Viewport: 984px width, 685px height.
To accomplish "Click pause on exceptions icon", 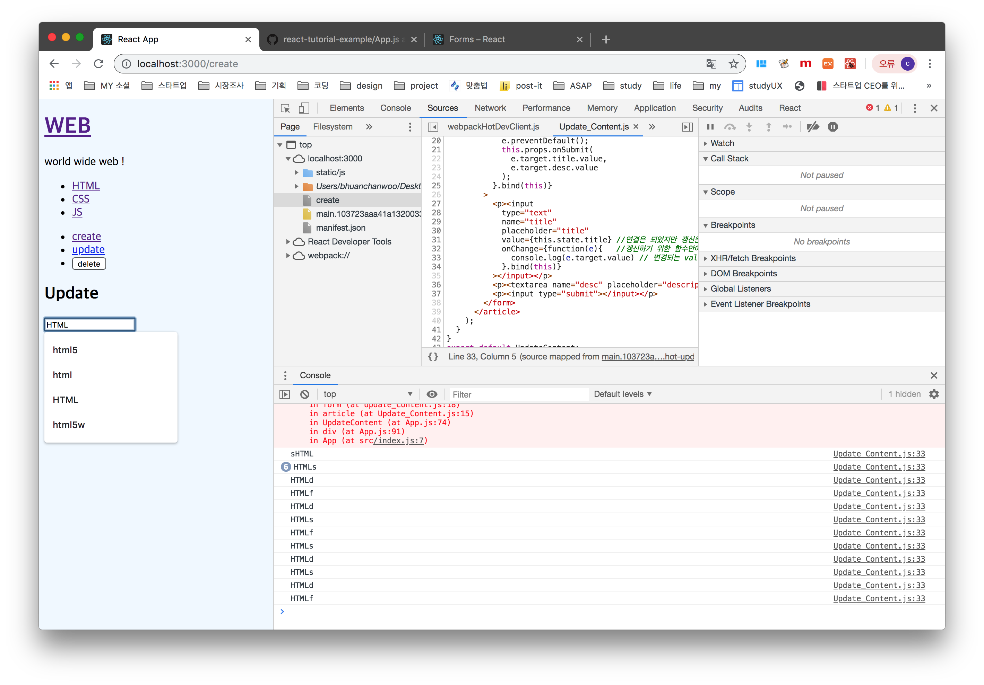I will (832, 127).
